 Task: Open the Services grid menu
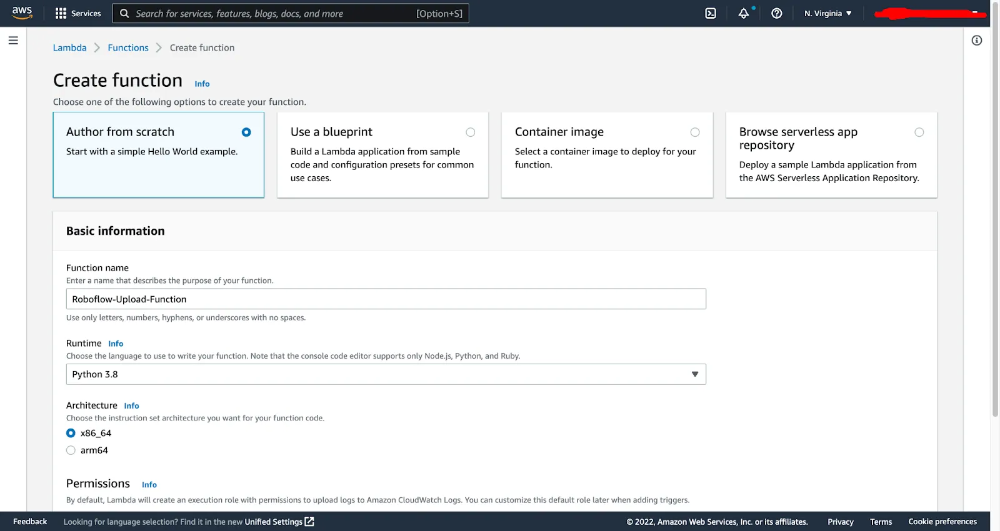pyautogui.click(x=78, y=13)
